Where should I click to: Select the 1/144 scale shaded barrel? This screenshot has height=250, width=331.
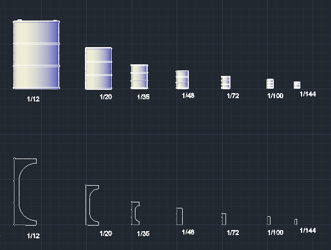tap(297, 85)
